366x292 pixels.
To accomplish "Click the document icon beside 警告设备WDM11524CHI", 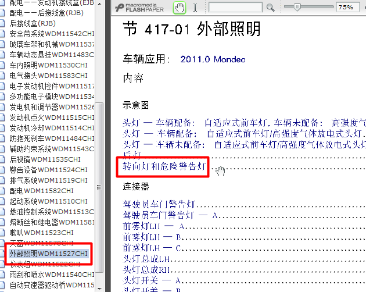I will (x=2, y=170).
